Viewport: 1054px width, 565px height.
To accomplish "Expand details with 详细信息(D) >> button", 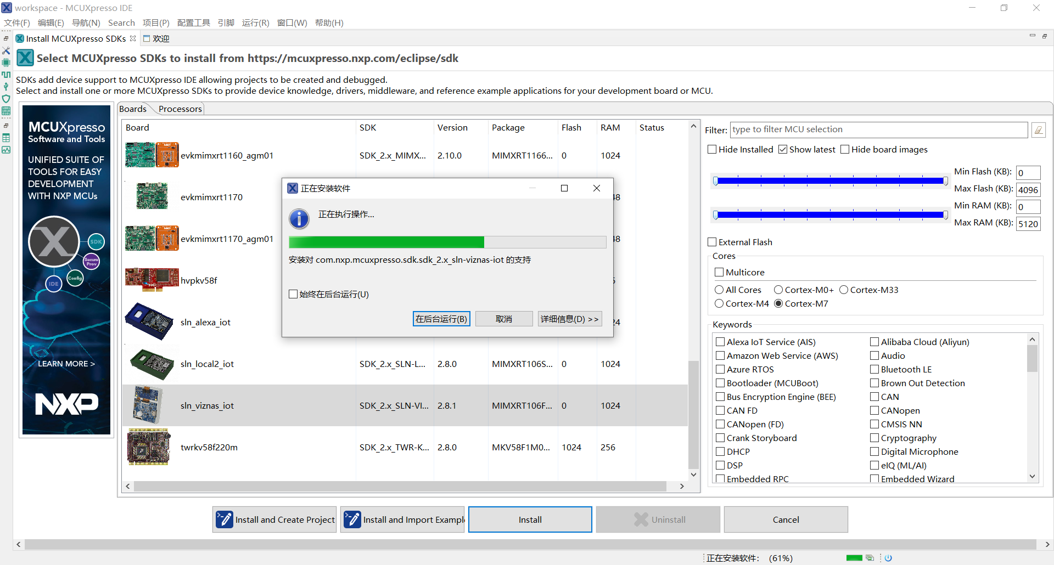I will tap(569, 319).
